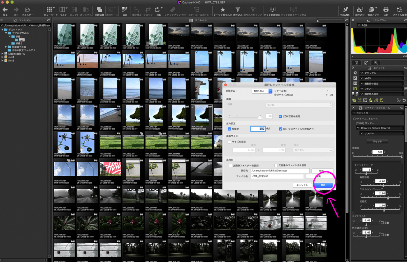407x262 pixels.
Task: Click the Print (印刷) toolbar icon
Action: coord(386,11)
